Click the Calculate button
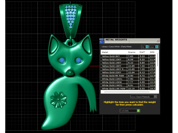This screenshot has width=178, height=133. [x=130, y=110]
